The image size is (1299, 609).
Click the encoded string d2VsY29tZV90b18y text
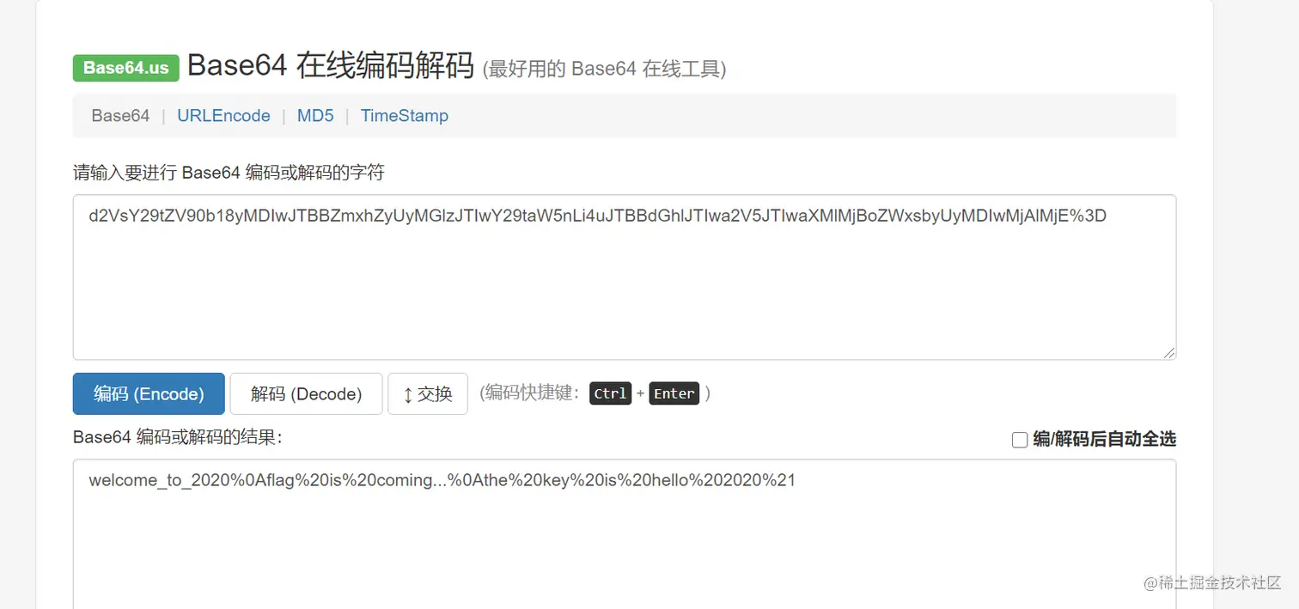click(x=162, y=216)
